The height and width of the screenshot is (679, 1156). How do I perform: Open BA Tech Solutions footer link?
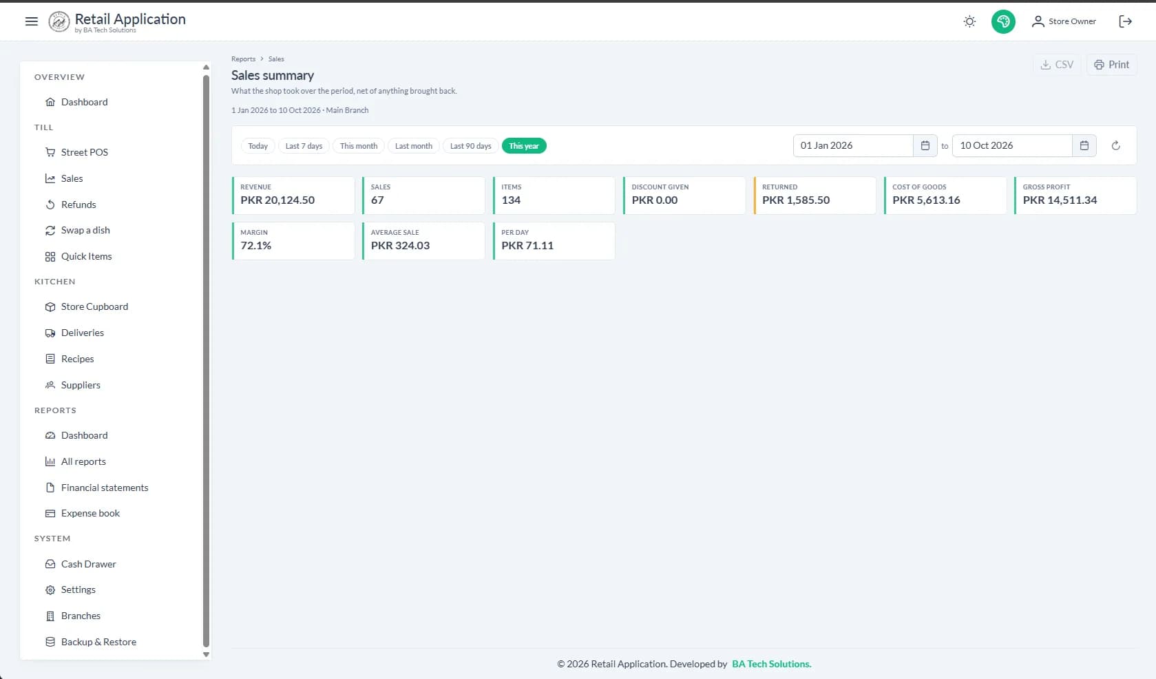tap(771, 664)
